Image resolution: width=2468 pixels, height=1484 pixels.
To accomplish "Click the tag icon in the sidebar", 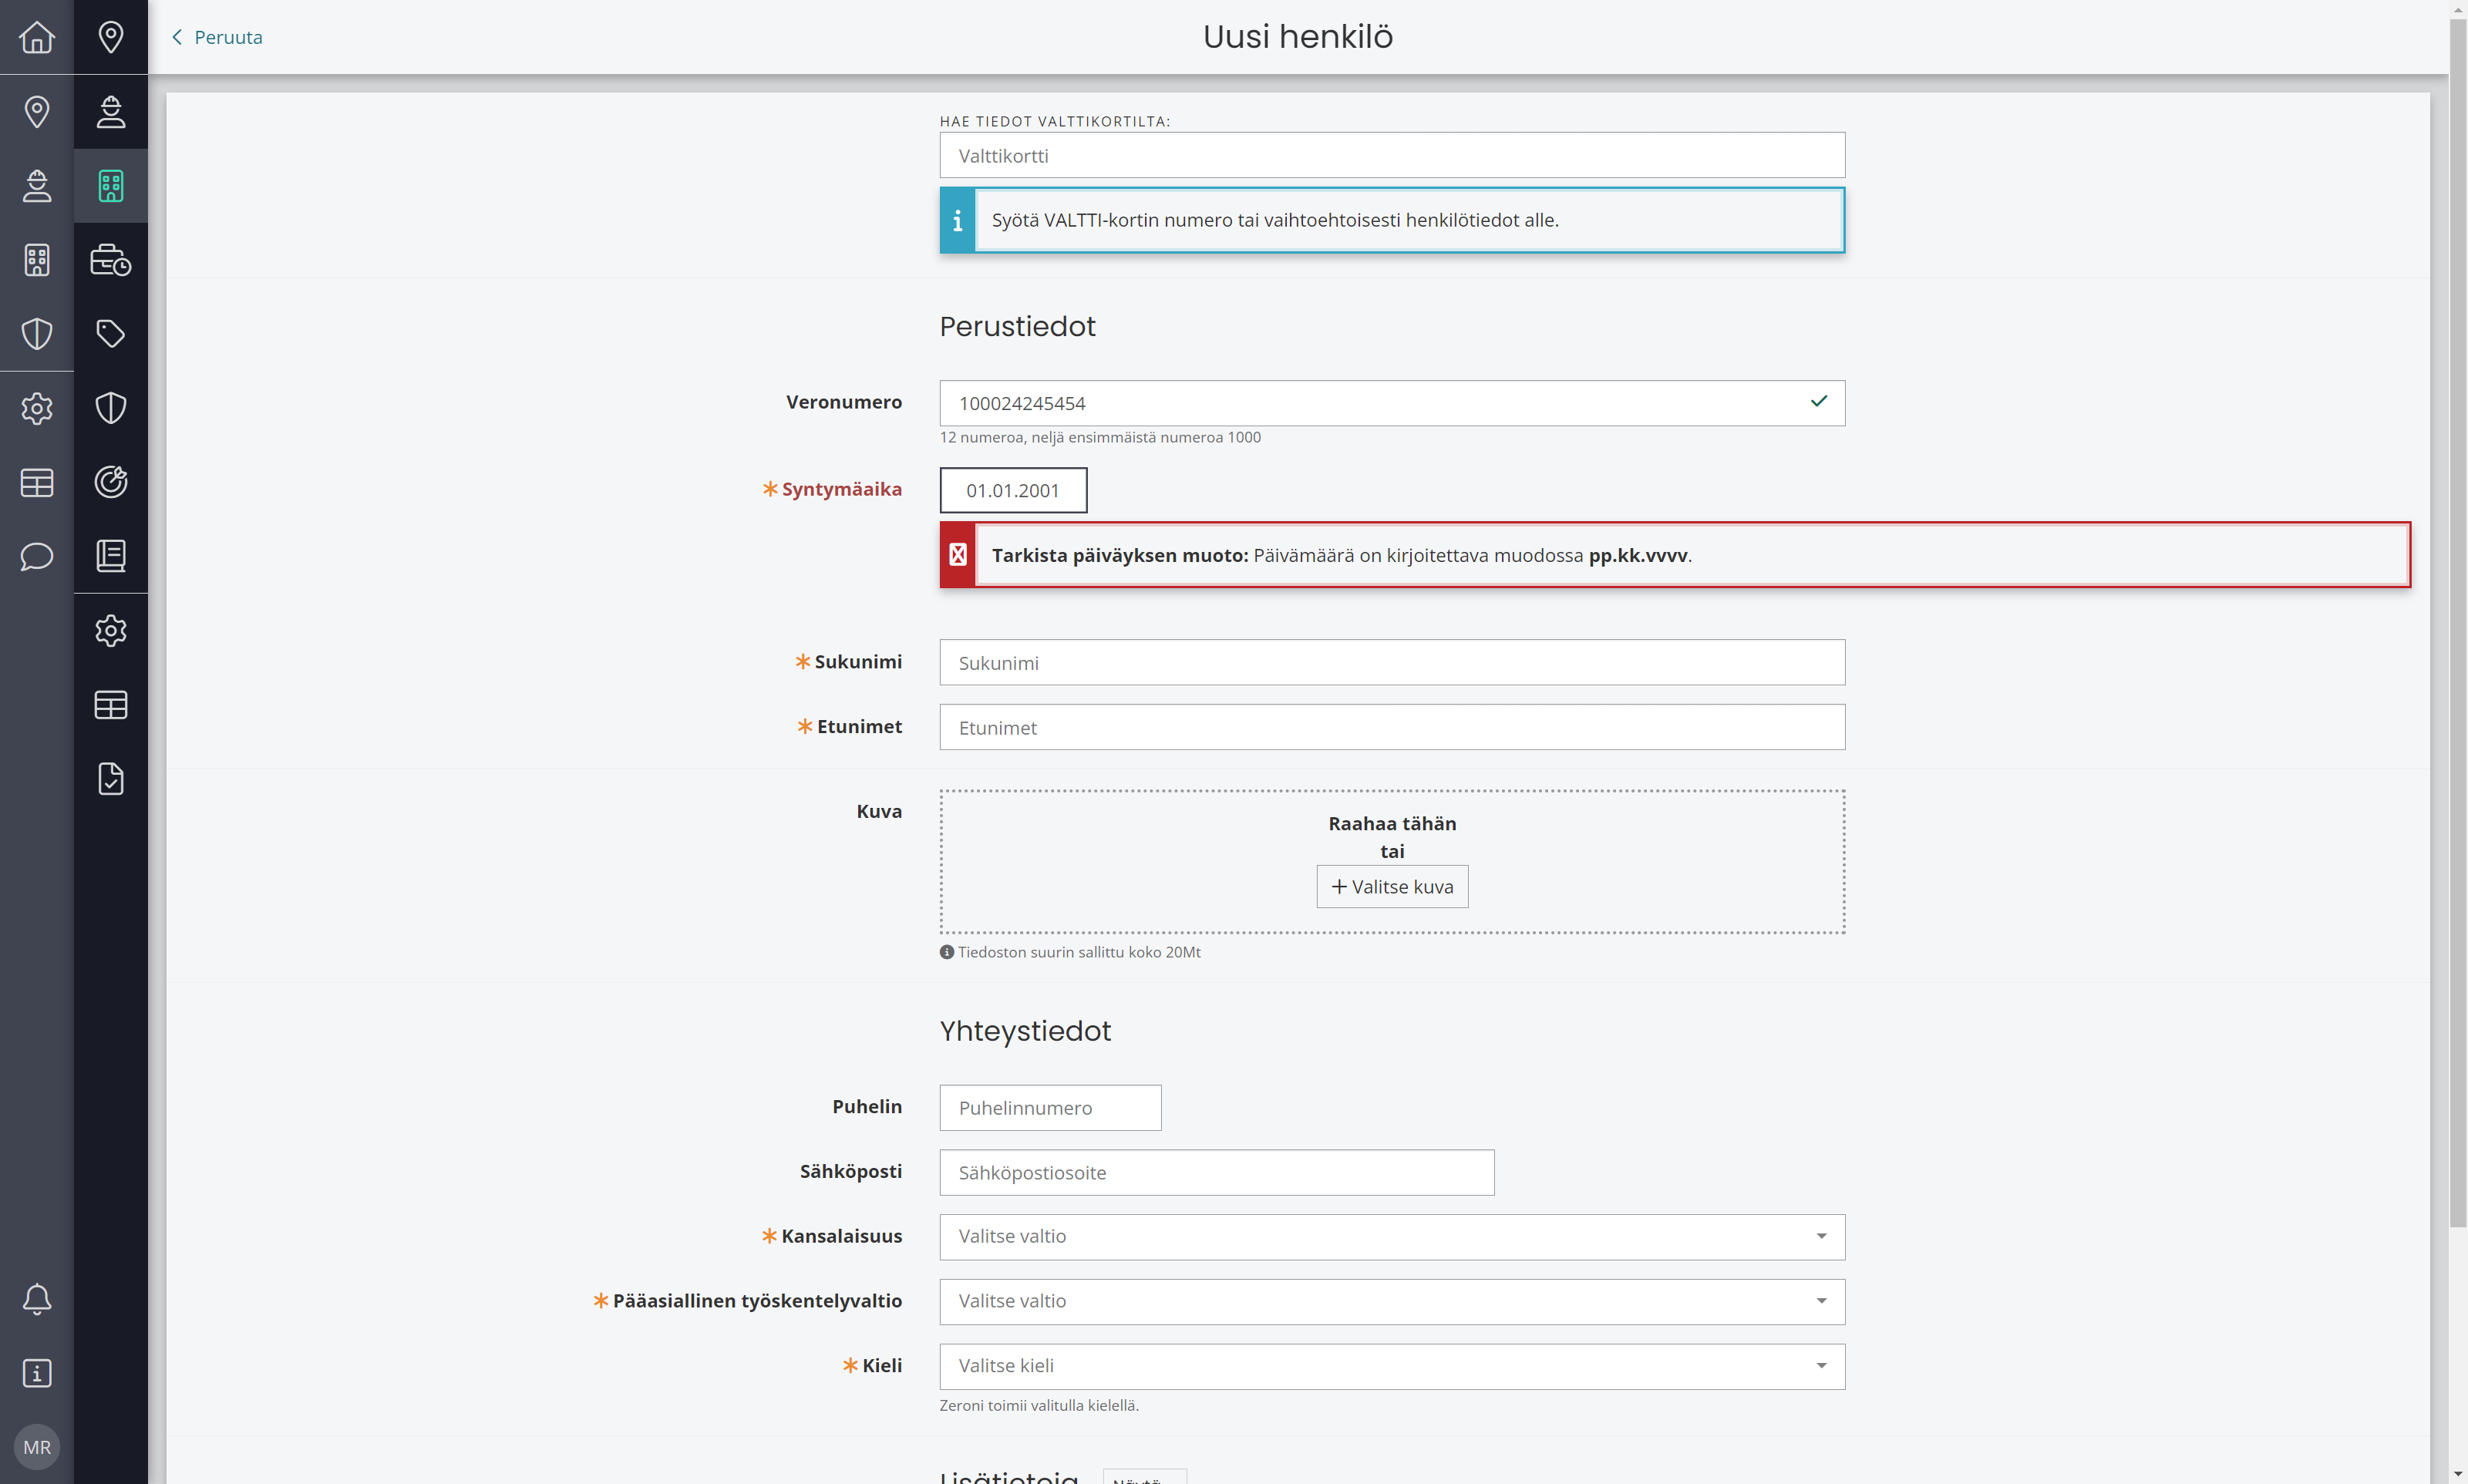I will pos(111,333).
